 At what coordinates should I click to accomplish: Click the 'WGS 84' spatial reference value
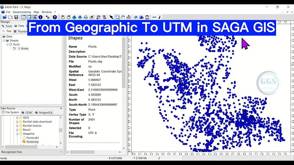(x=94, y=75)
